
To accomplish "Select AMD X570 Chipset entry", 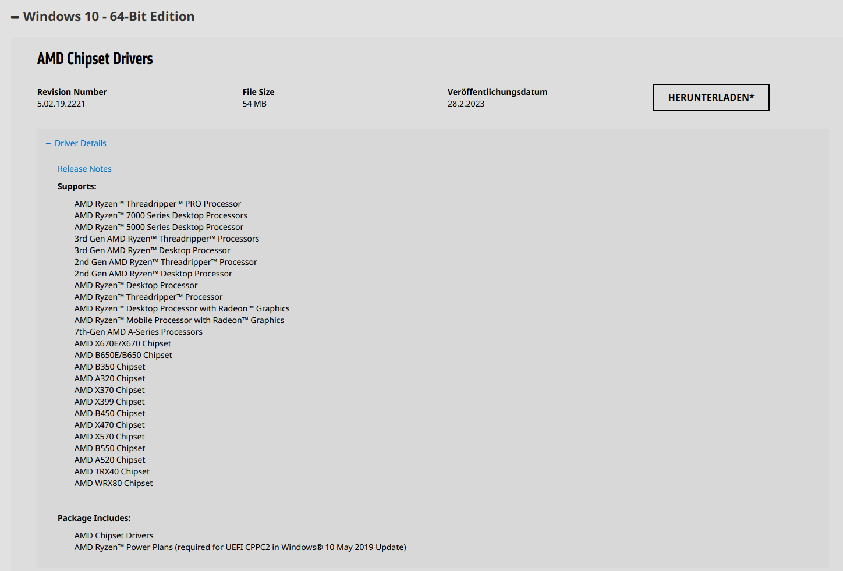I will click(109, 437).
